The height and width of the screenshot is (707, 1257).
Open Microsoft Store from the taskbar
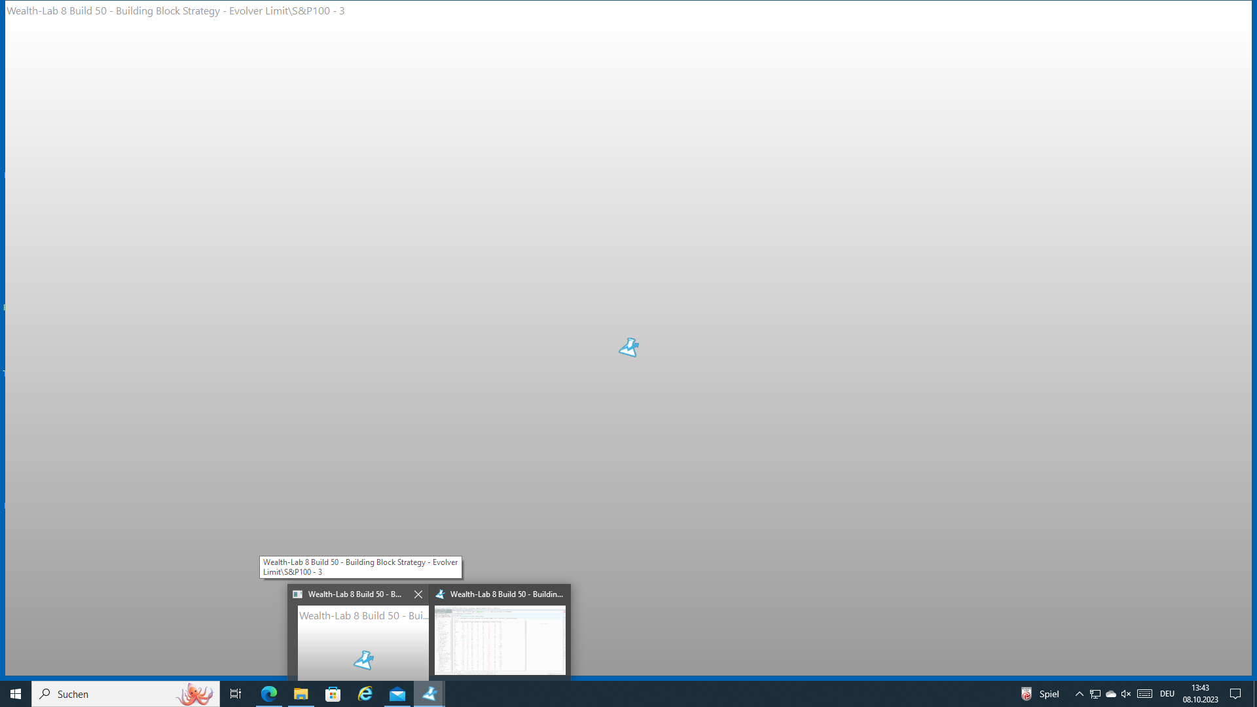(333, 694)
